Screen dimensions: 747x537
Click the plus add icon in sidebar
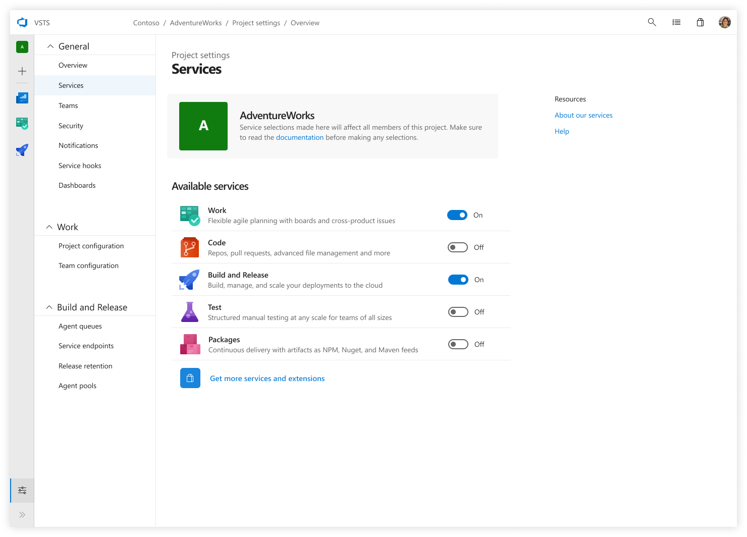(x=22, y=71)
